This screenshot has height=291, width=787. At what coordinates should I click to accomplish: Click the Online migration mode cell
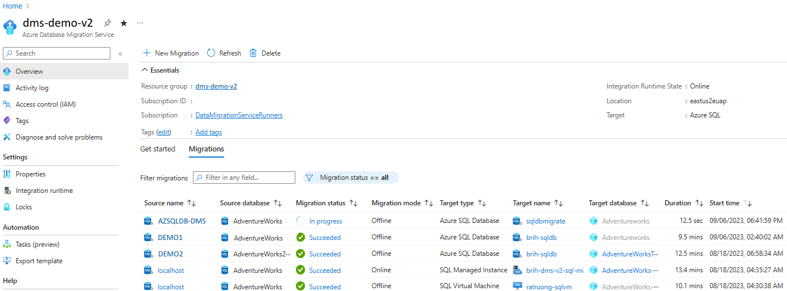pos(381,271)
